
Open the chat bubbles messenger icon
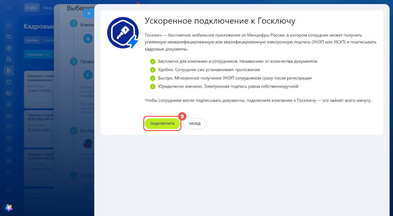tap(9, 37)
